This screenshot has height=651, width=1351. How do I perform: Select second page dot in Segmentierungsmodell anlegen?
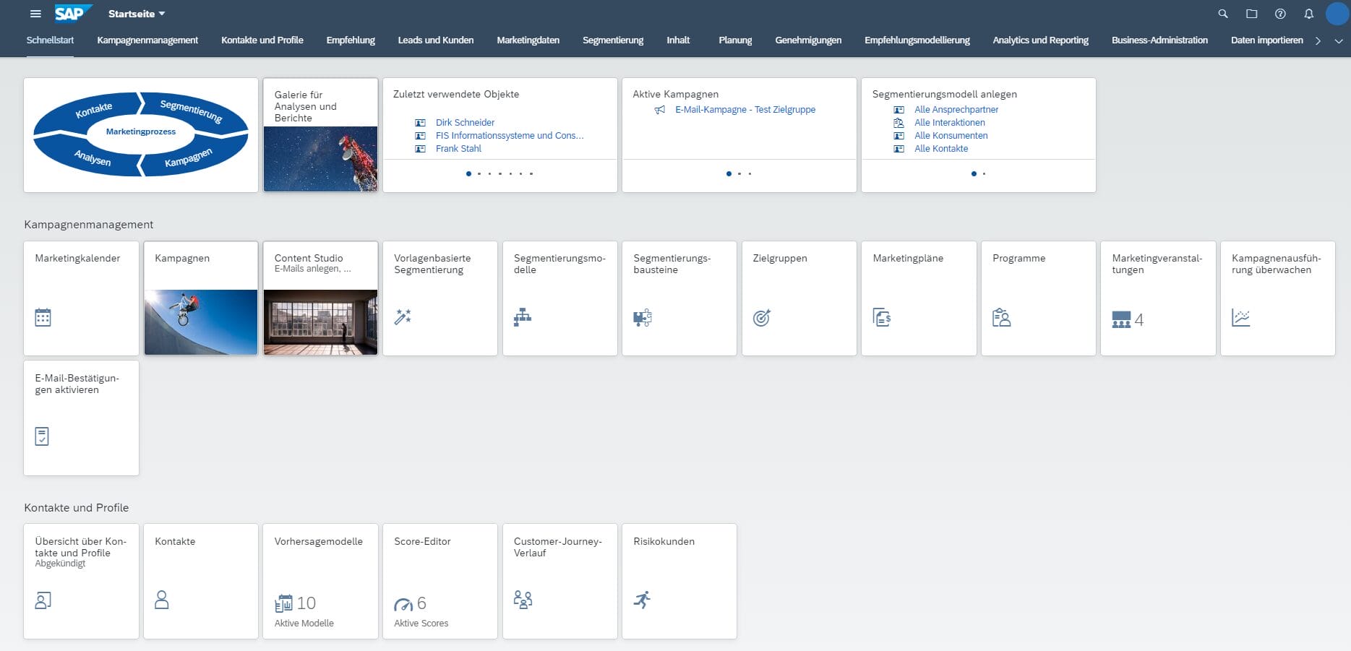984,173
